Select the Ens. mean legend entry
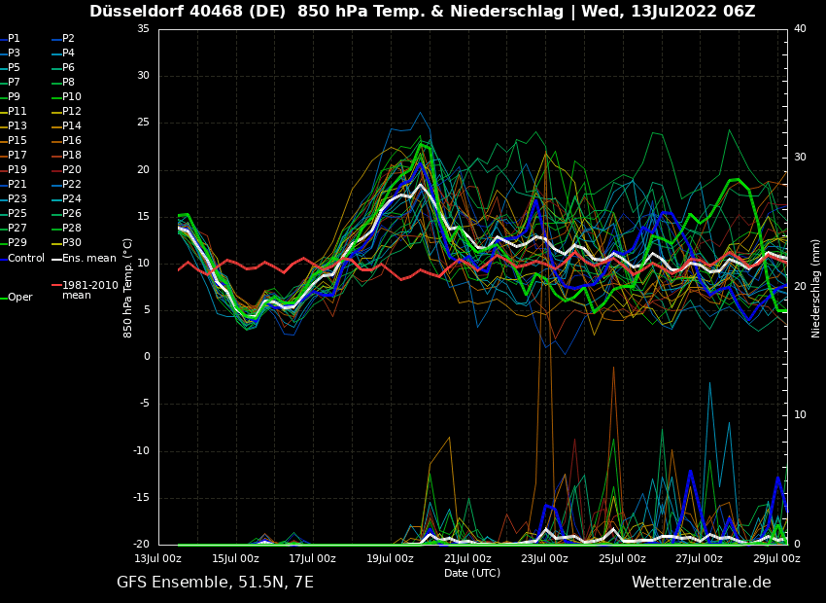 (x=88, y=259)
